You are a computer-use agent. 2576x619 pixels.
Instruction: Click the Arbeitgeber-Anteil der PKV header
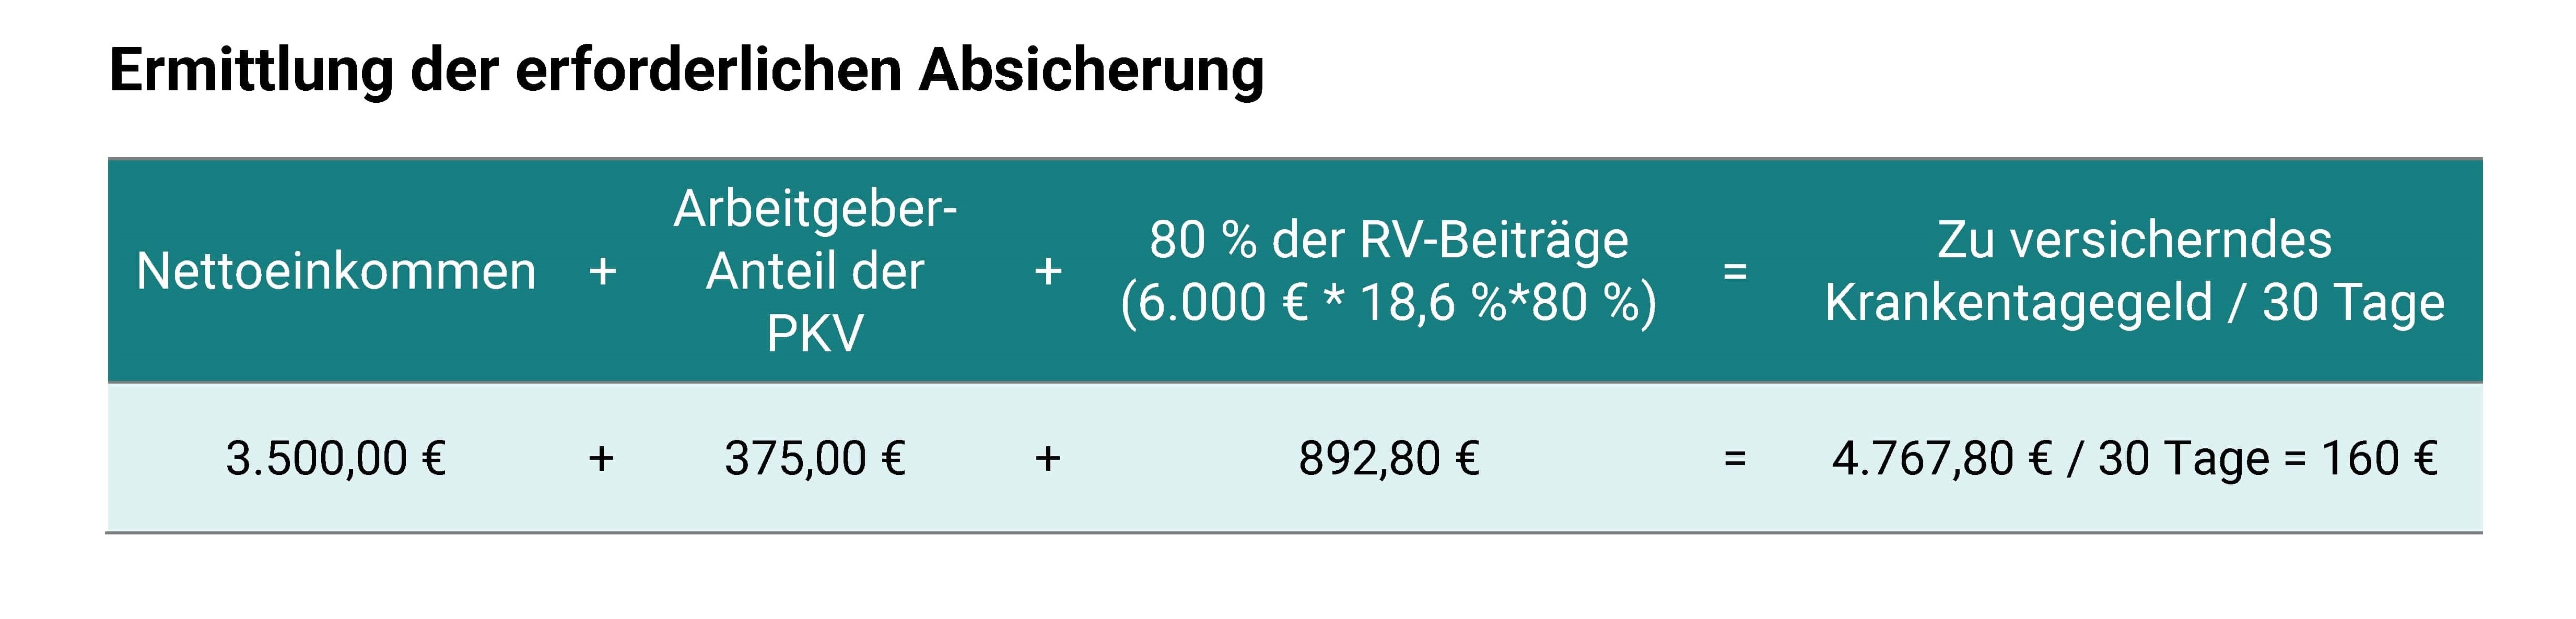[x=815, y=271]
